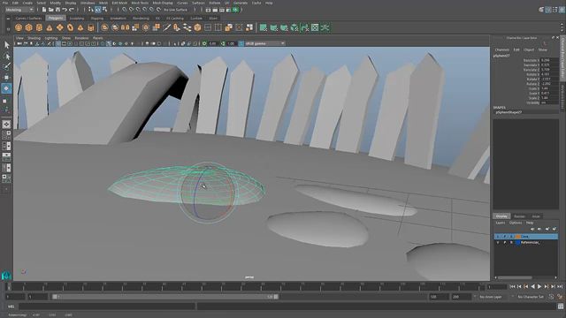The height and width of the screenshot is (318, 566).
Task: Open the No Character Set dropdown
Action: click(x=530, y=297)
